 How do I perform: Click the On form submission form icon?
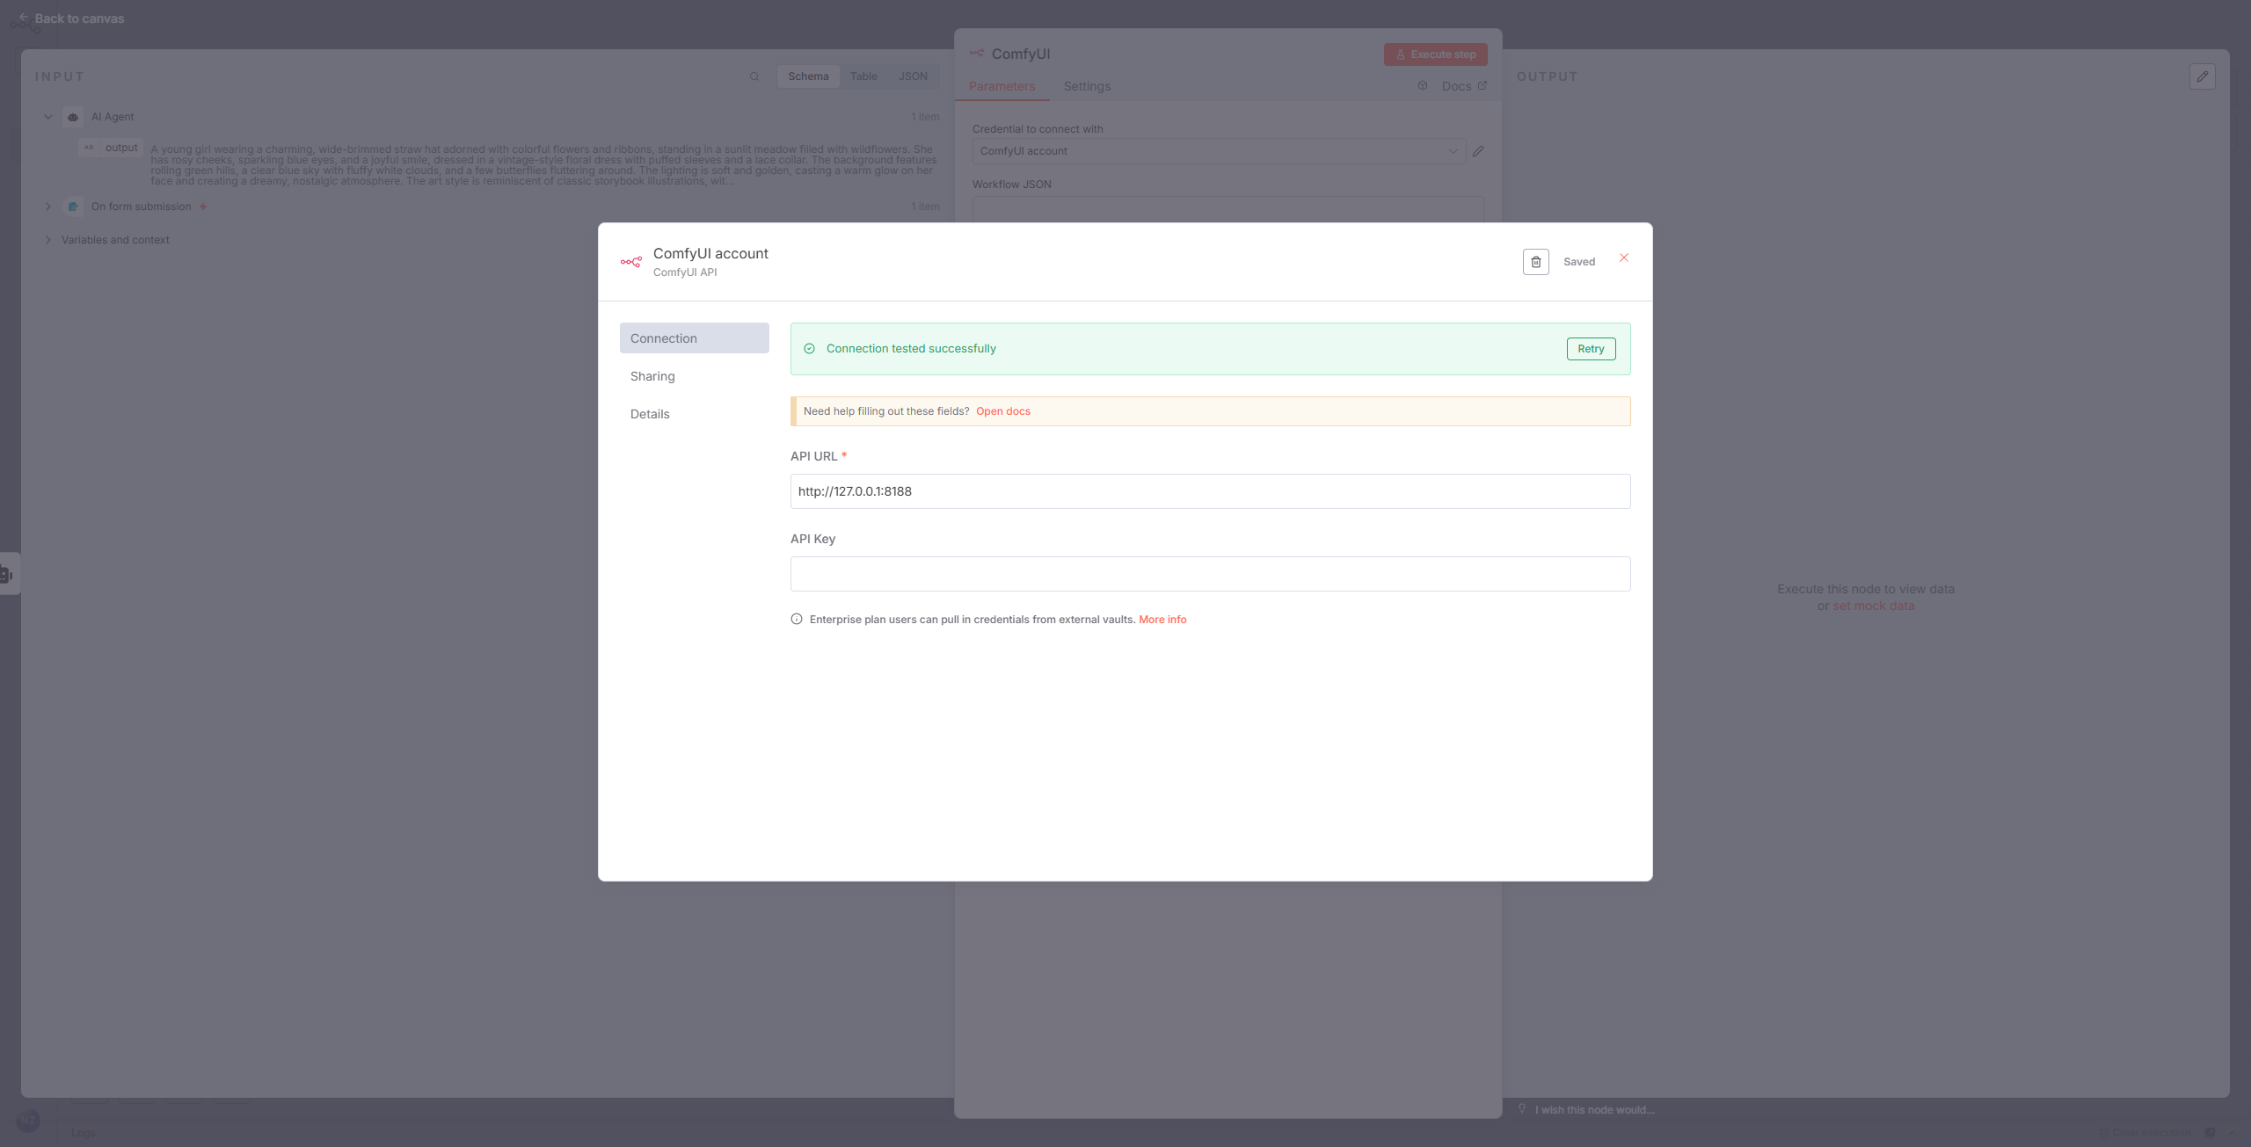pos(74,207)
